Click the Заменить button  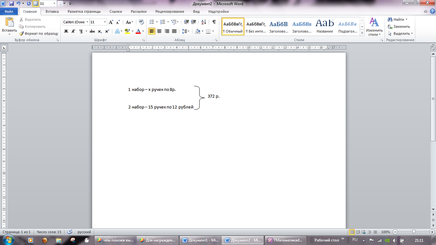point(399,27)
